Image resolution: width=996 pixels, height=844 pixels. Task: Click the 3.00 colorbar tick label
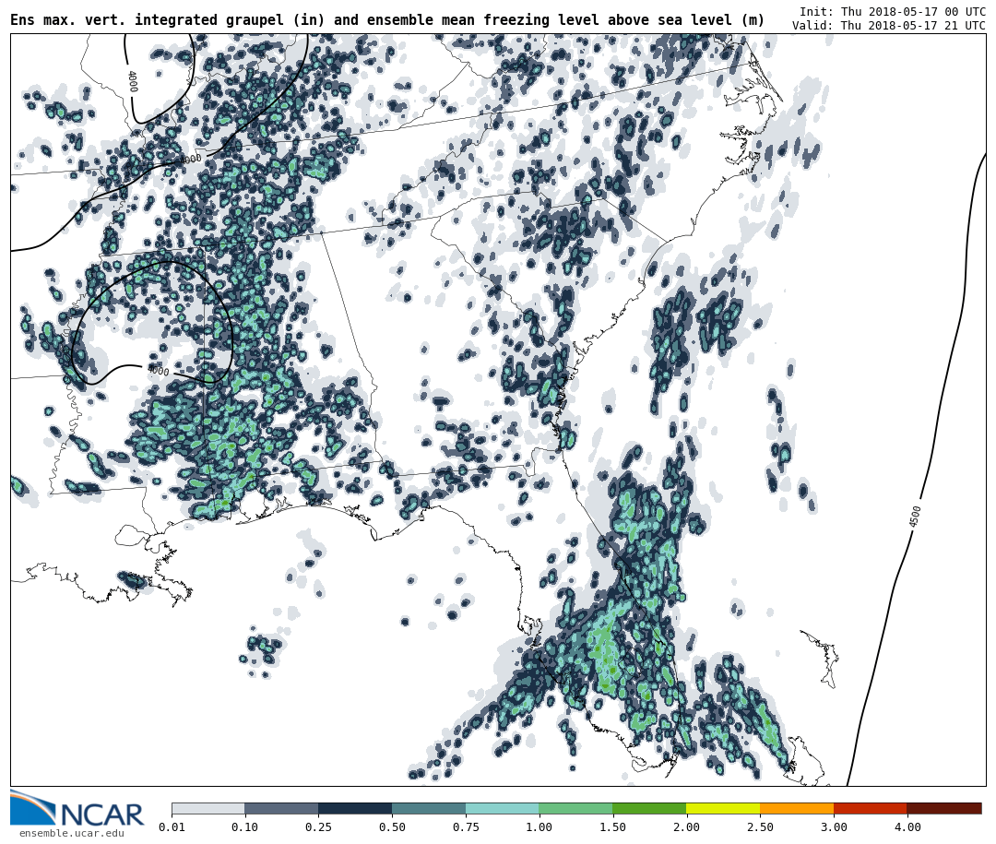(x=834, y=826)
